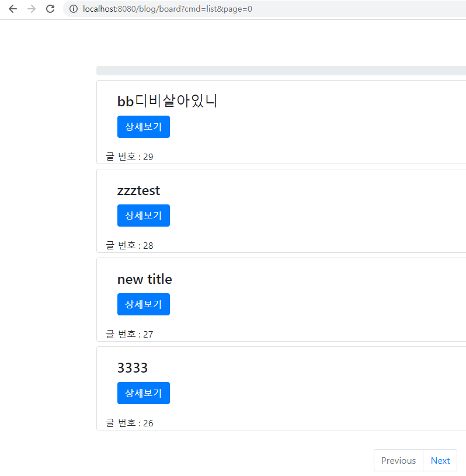The height and width of the screenshot is (476, 466).
Task: Open 상세보기 for the 'new title' post
Action: 144,304
